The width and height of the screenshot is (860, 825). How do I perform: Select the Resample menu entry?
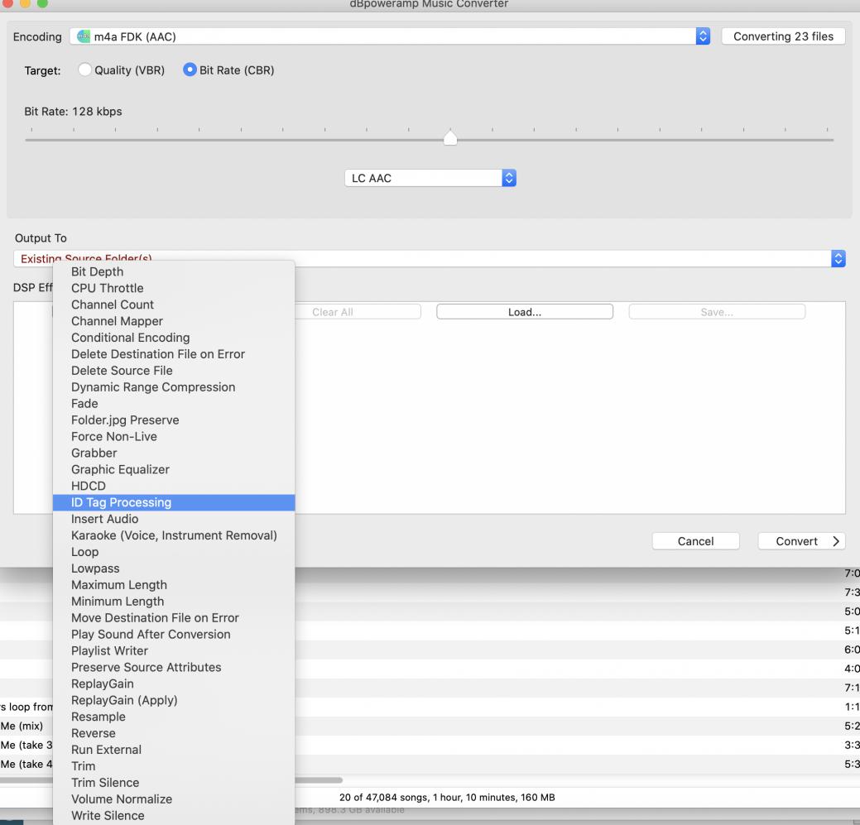pos(98,717)
